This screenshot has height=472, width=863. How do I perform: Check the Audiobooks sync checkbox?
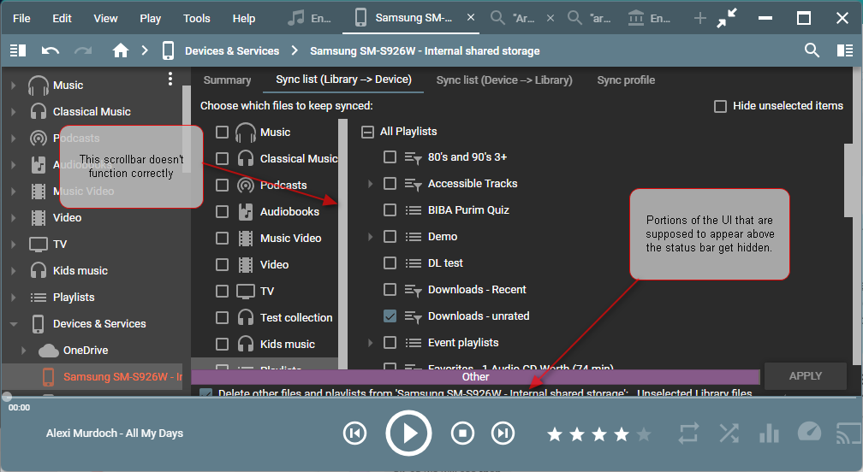pos(223,212)
